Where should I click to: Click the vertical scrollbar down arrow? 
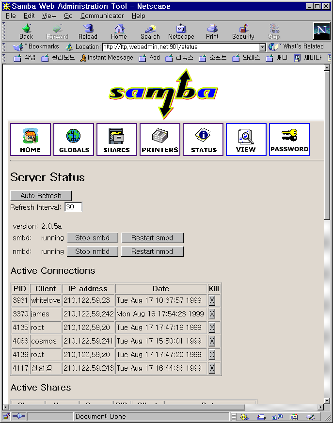pos(327,401)
